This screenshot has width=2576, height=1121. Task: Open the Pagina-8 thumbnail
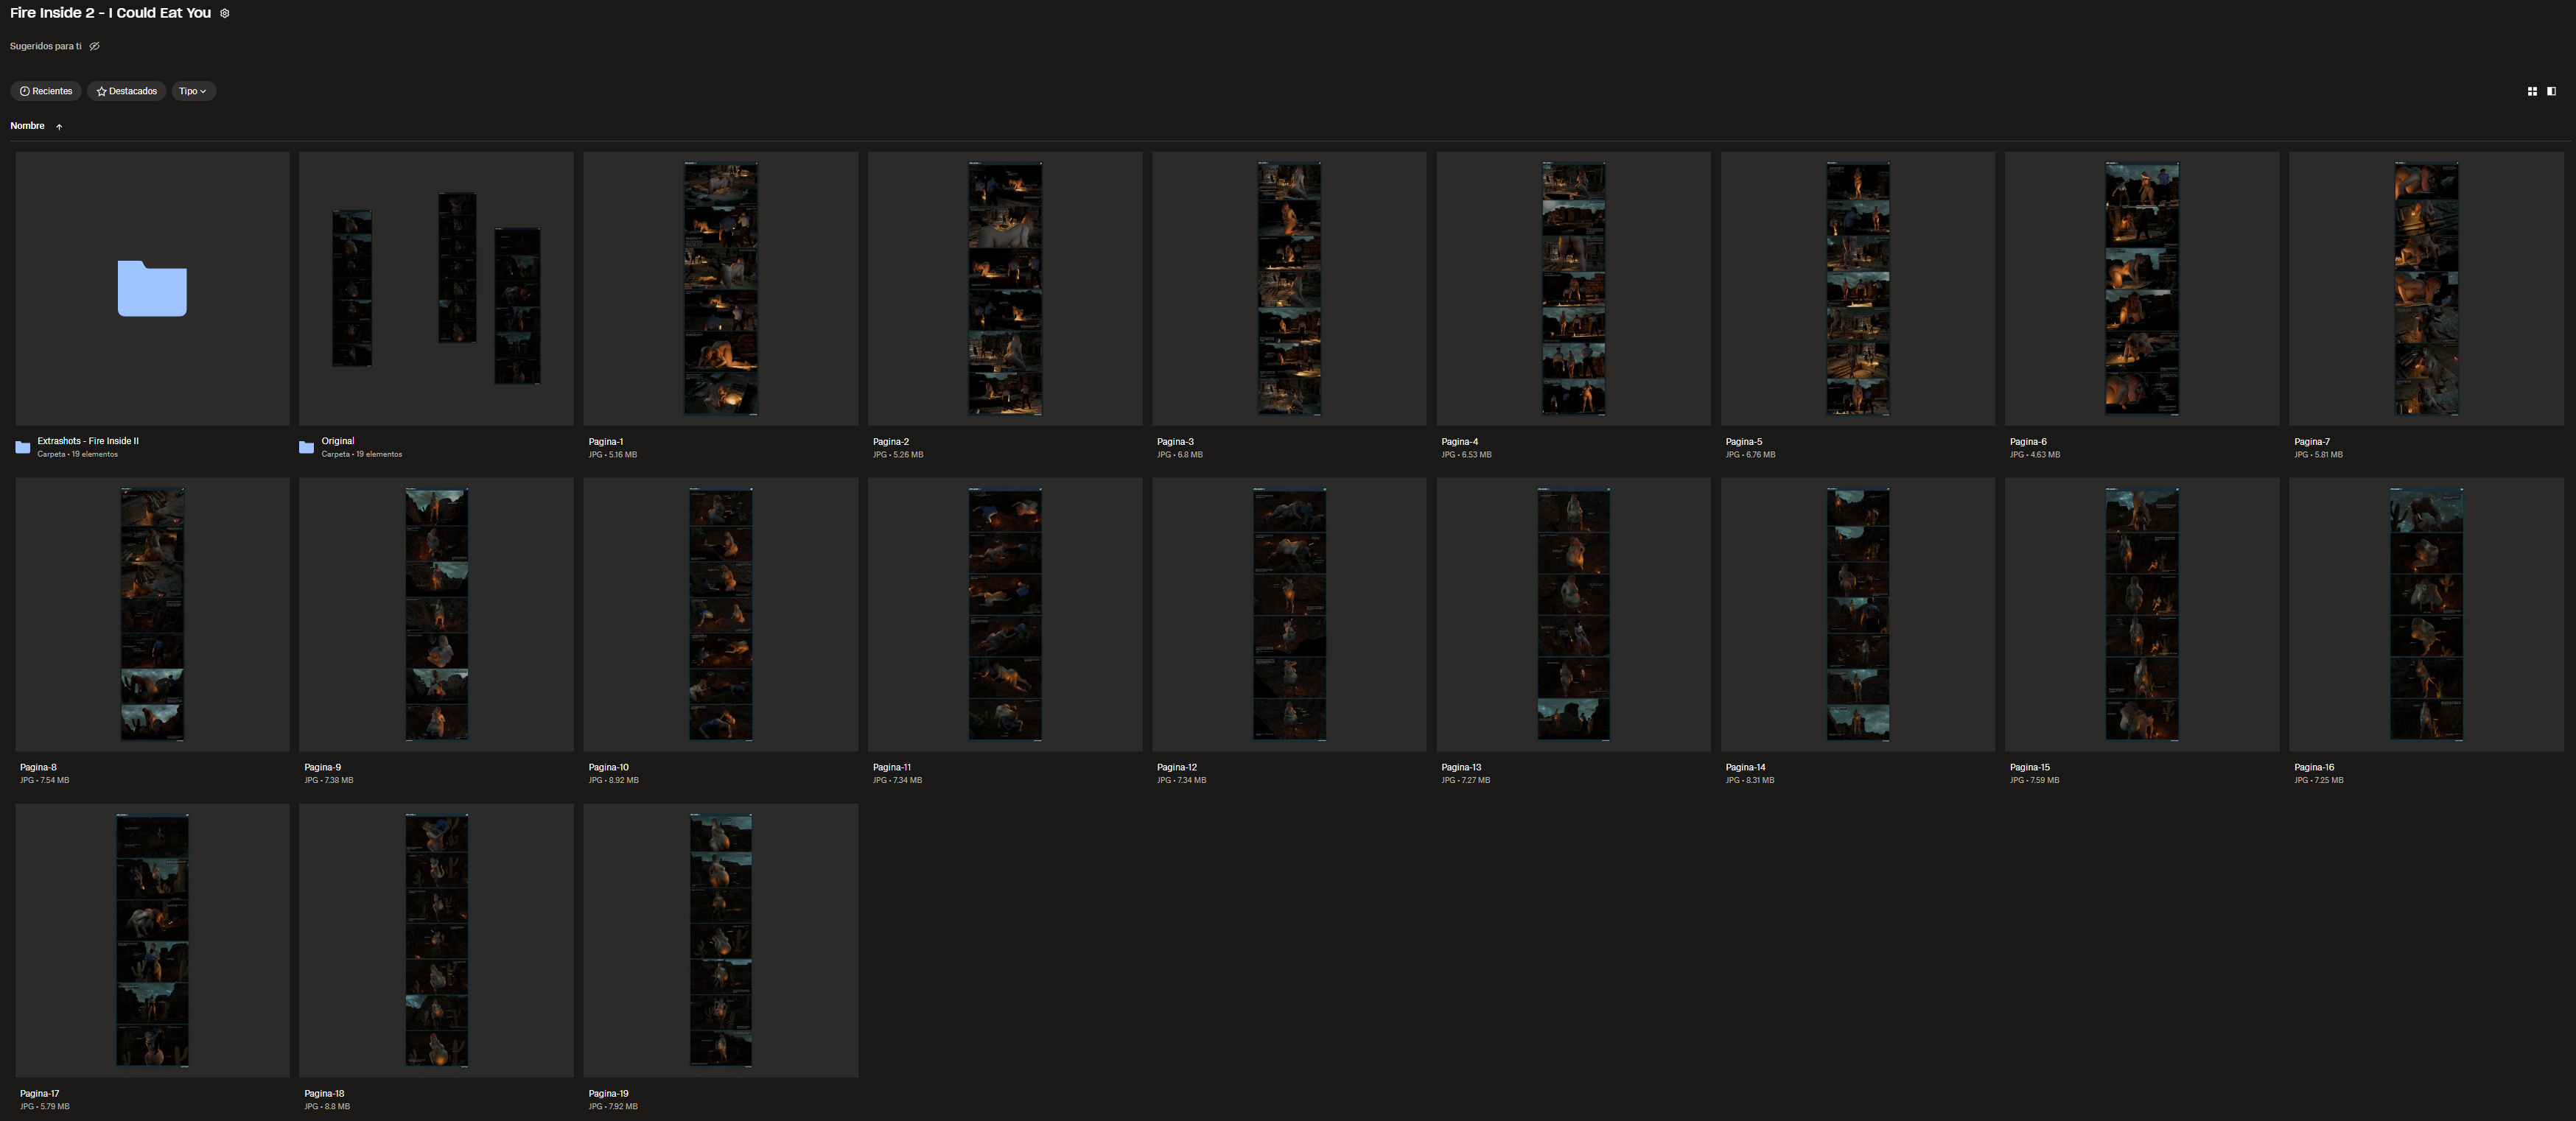pyautogui.click(x=152, y=615)
